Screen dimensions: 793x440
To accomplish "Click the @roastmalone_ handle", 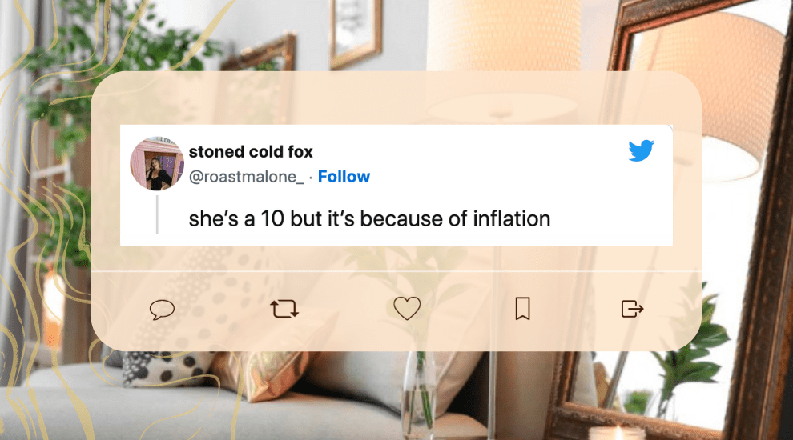I will tap(246, 177).
